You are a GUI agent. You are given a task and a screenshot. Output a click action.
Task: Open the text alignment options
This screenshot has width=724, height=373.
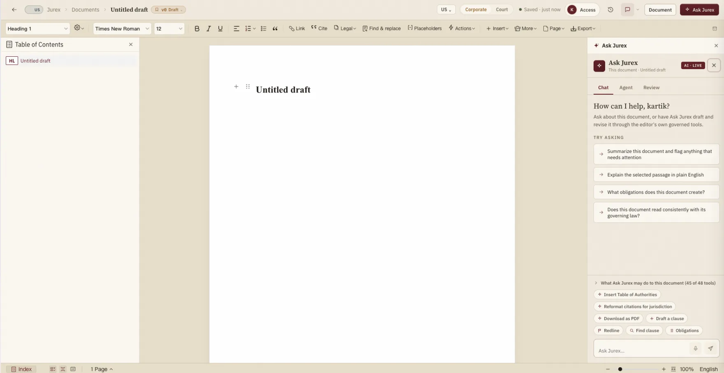(x=236, y=28)
